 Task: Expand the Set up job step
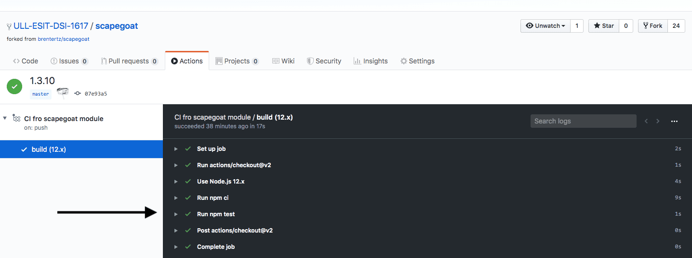click(x=176, y=149)
